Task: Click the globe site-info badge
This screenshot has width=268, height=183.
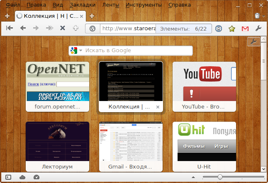Action: tap(93, 29)
